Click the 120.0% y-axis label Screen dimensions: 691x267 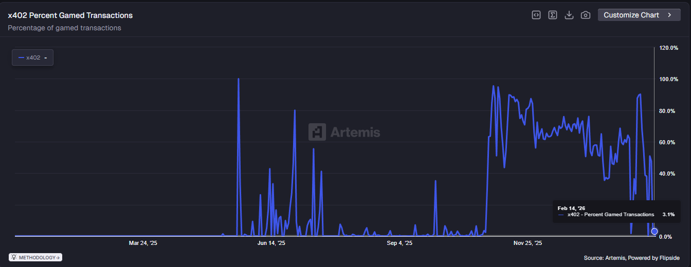(669, 48)
